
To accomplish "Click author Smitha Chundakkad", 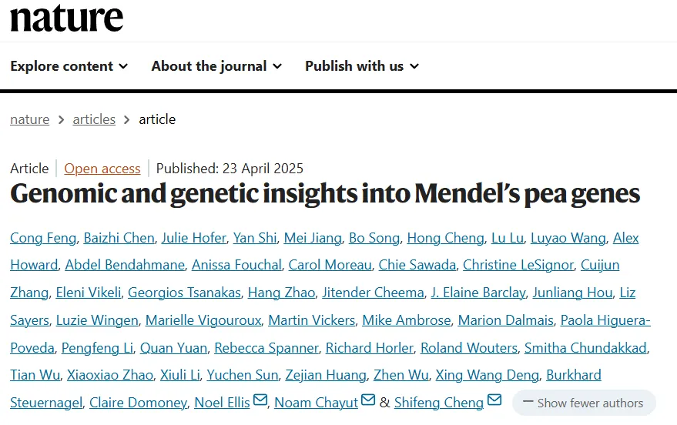I will 585,348.
